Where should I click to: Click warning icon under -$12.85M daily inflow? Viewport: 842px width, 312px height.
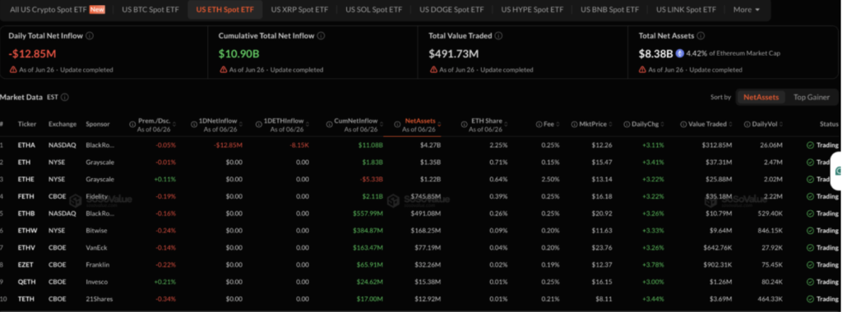point(13,70)
